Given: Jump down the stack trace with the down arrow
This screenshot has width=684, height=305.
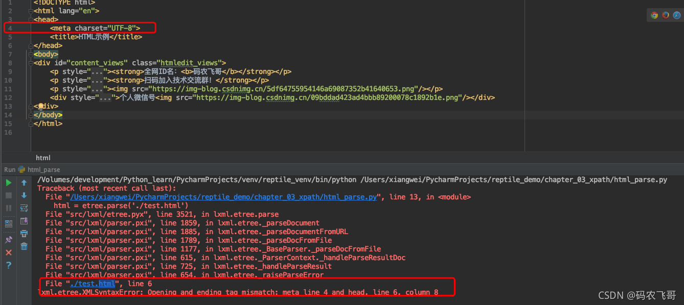Looking at the screenshot, I should (x=24, y=195).
